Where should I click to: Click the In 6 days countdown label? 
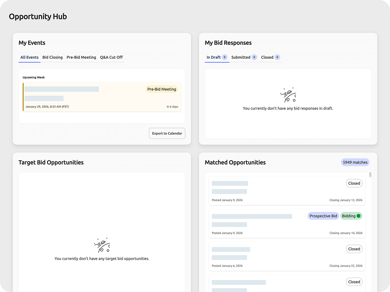pos(172,106)
